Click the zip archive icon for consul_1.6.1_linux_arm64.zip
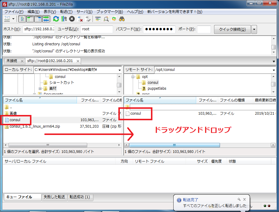This screenshot has height=212, width=279. click(x=7, y=126)
